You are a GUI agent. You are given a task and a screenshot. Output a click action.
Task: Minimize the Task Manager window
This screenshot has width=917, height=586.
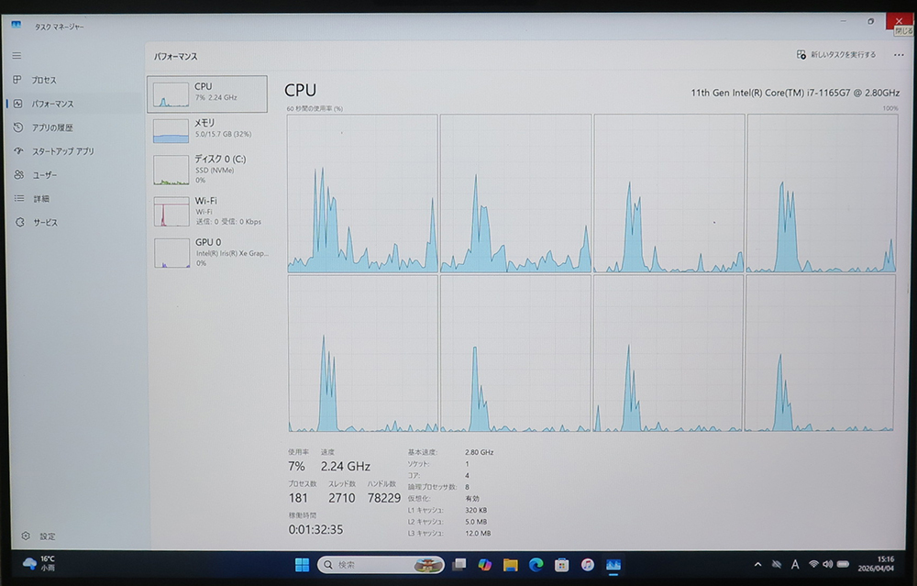[844, 22]
